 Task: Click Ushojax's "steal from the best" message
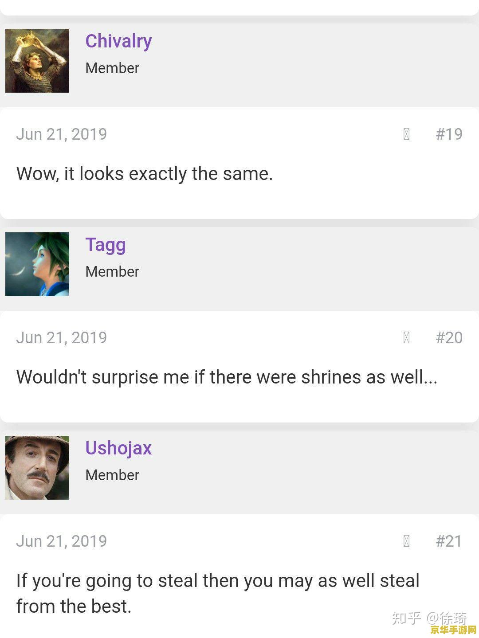(x=217, y=593)
